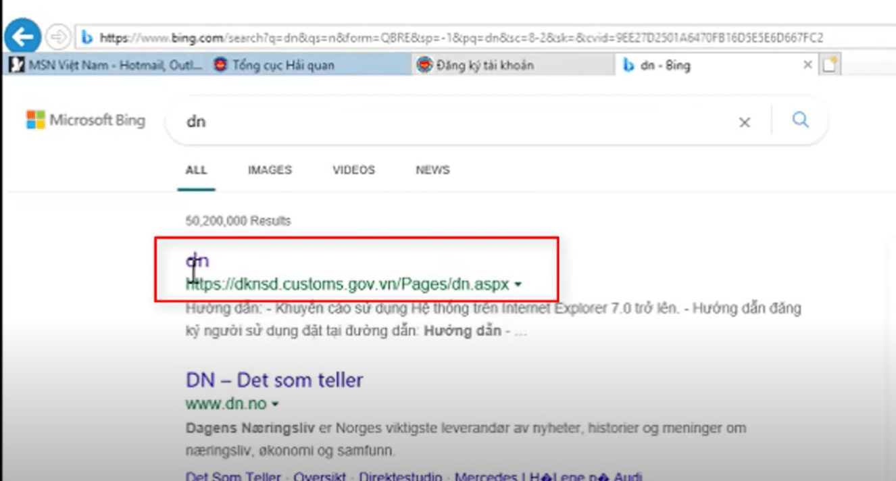The image size is (896, 481).
Task: Open the "DN – Det som teller" result
Action: coord(274,380)
